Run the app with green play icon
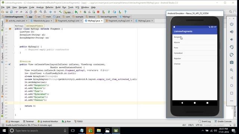This screenshot has width=239, height=134. pos(76,12)
